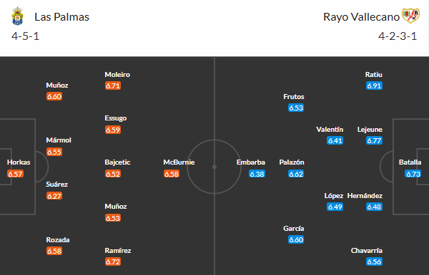Select player Palazón on the pitch

292,162
